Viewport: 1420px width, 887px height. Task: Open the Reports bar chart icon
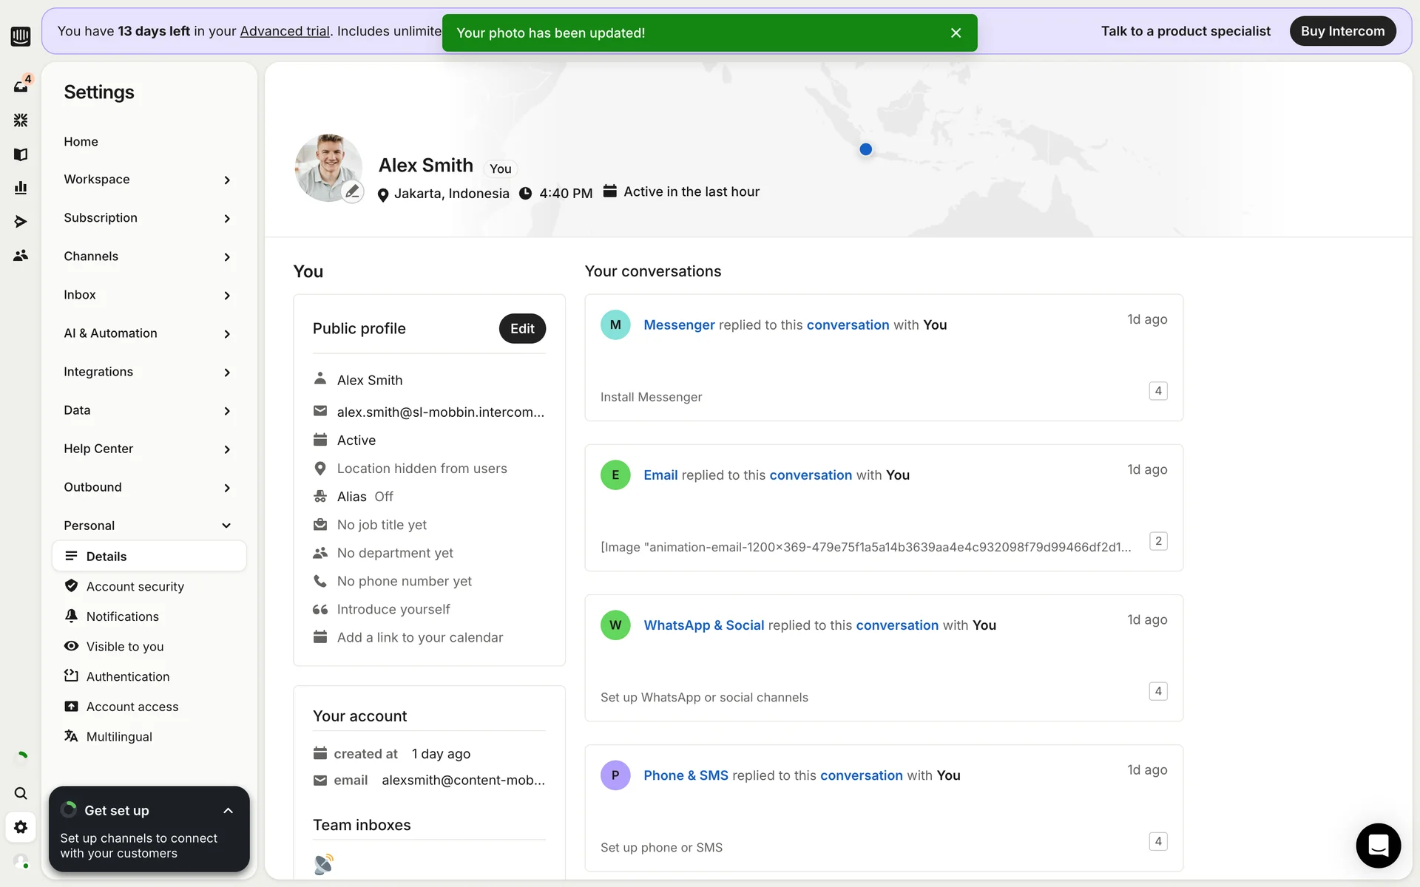(21, 188)
